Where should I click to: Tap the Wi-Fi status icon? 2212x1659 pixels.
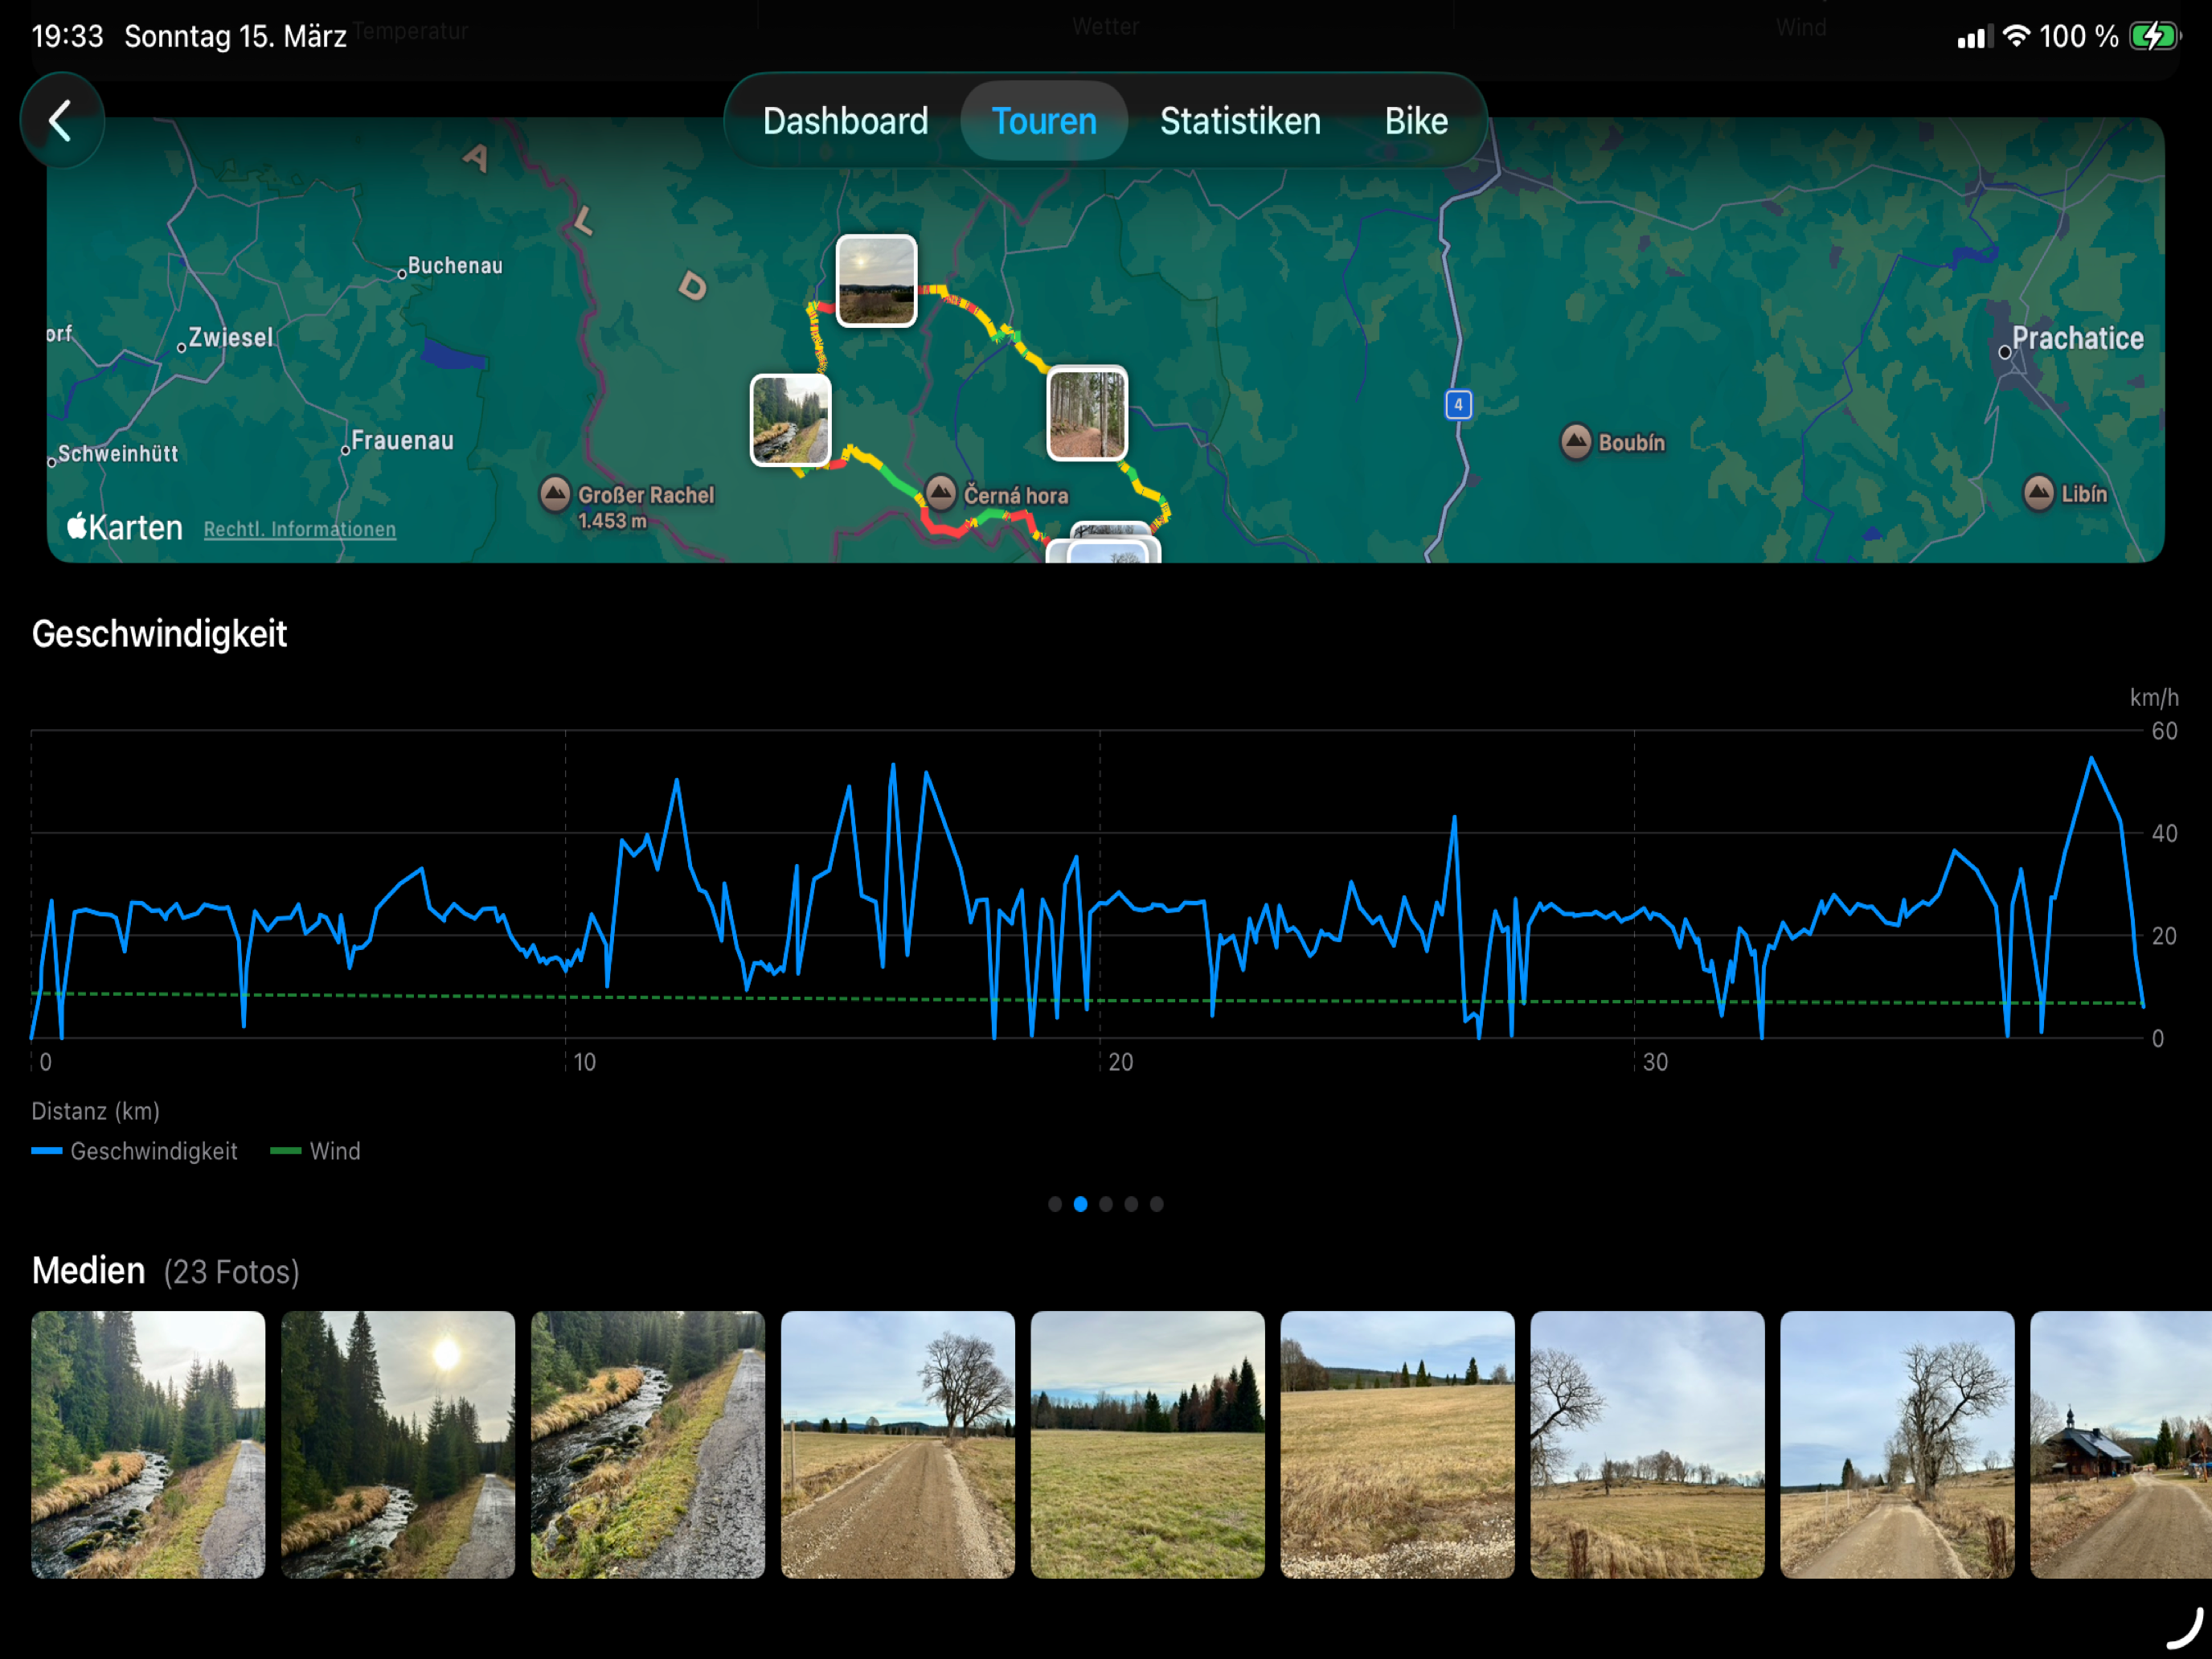pos(2017,36)
